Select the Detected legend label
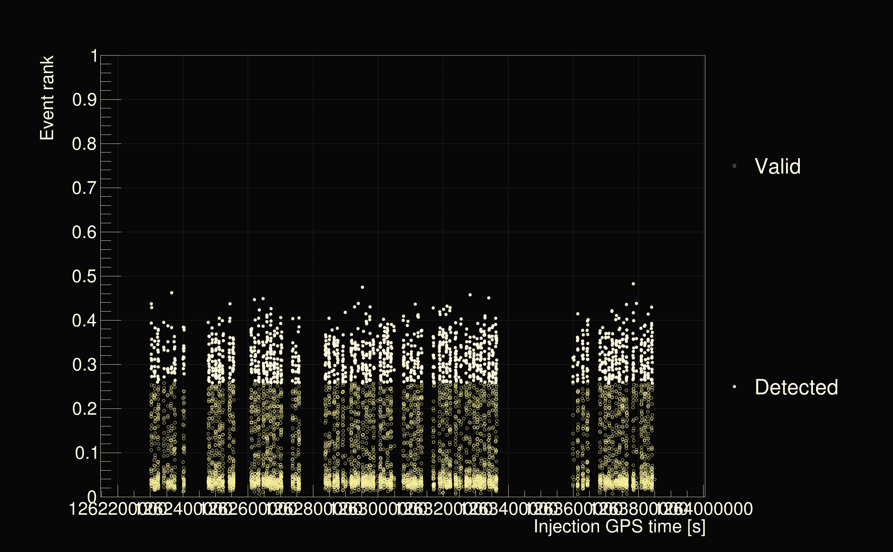 coord(796,387)
